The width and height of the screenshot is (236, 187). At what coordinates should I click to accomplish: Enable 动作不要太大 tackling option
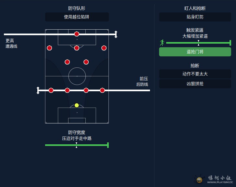[x=195, y=74]
